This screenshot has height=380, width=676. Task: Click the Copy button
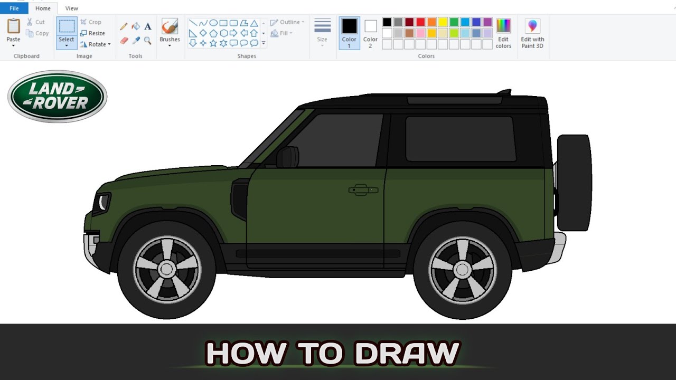[37, 33]
